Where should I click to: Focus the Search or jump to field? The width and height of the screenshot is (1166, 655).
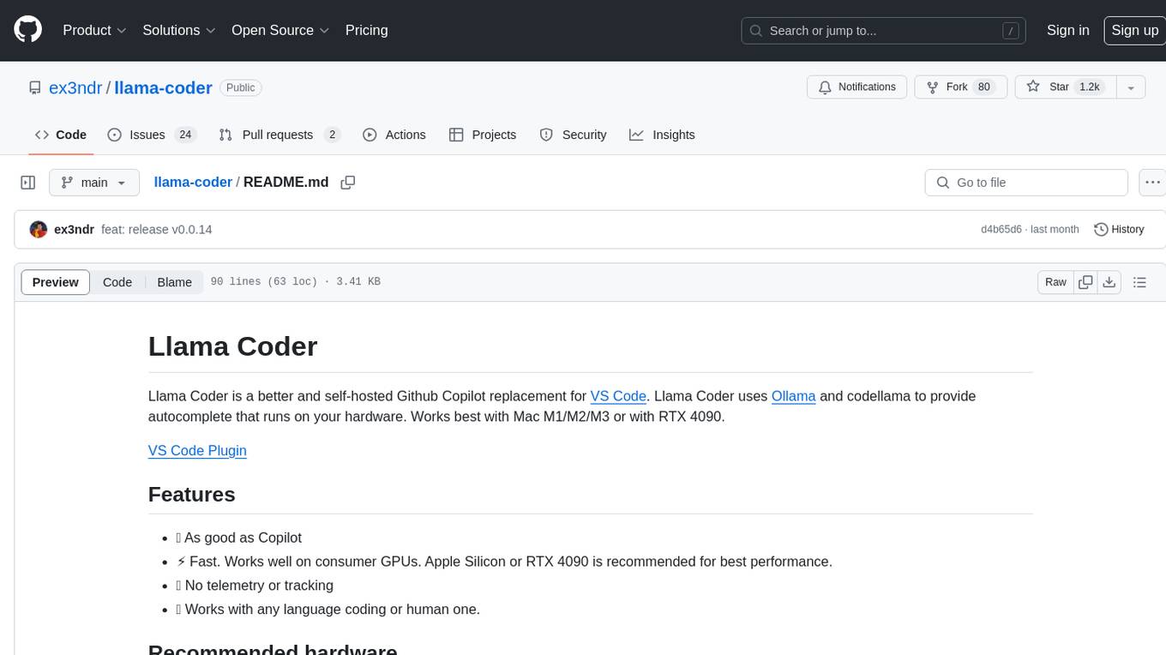pyautogui.click(x=885, y=31)
